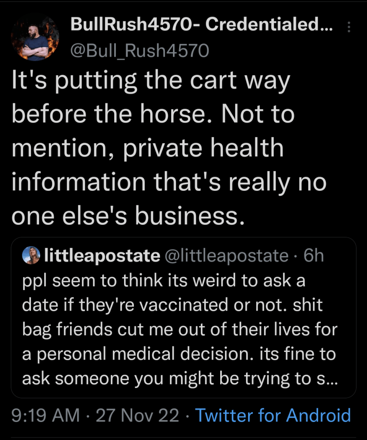367x440 pixels.
Task: Click "It's putting the cart way" tweet line
Action: 150,82
